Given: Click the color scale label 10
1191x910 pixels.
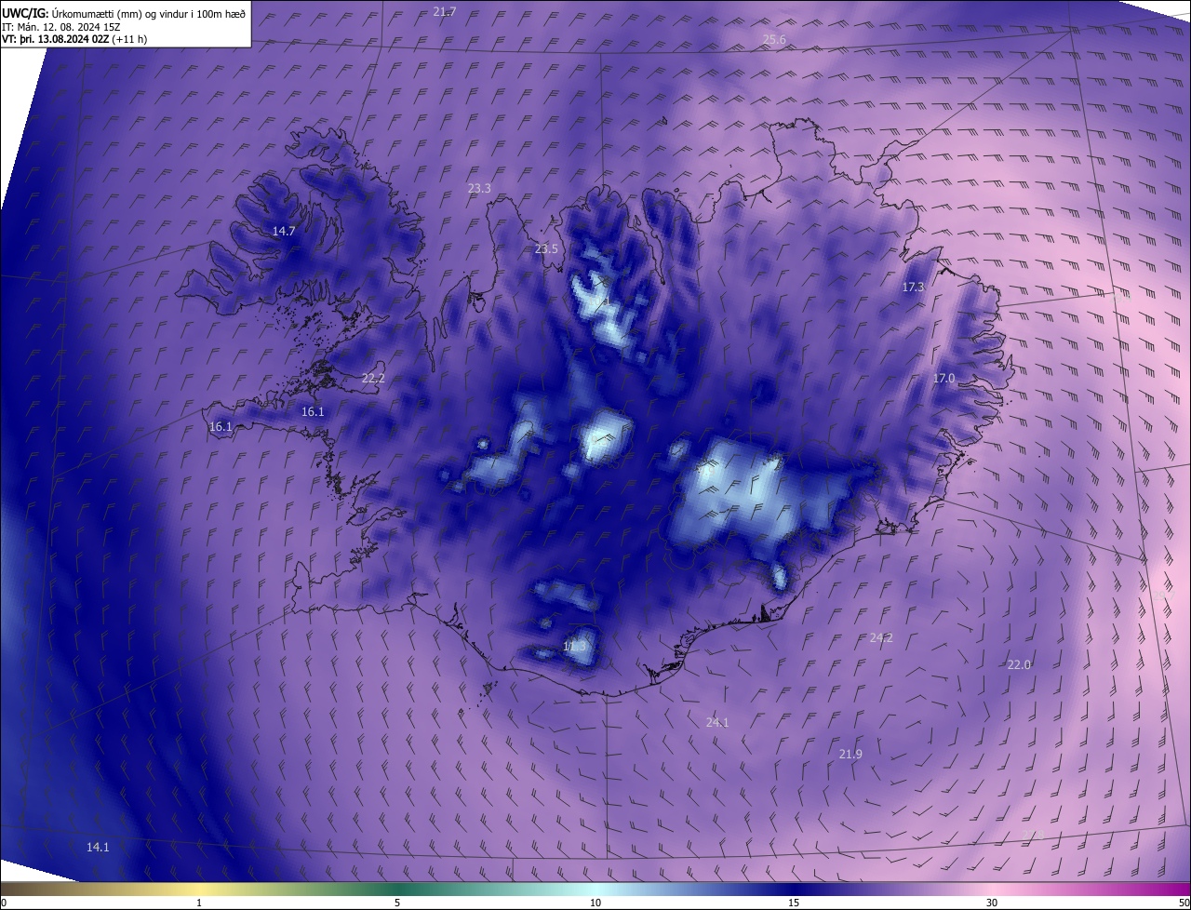Looking at the screenshot, I should (595, 903).
